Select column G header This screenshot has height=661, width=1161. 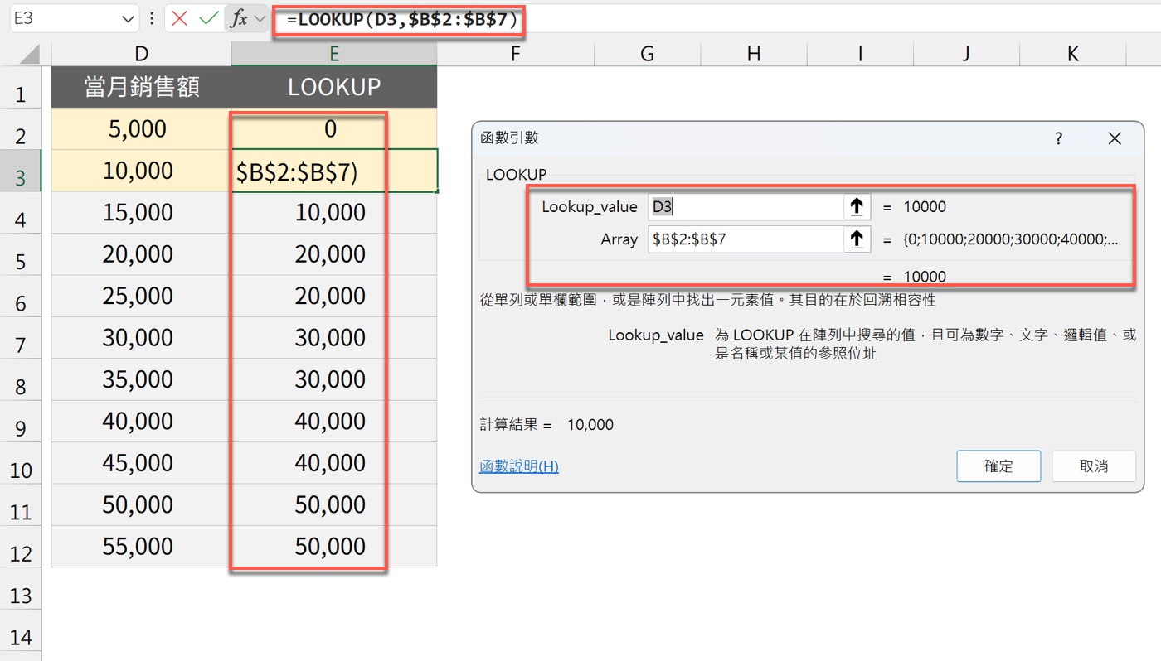click(647, 55)
